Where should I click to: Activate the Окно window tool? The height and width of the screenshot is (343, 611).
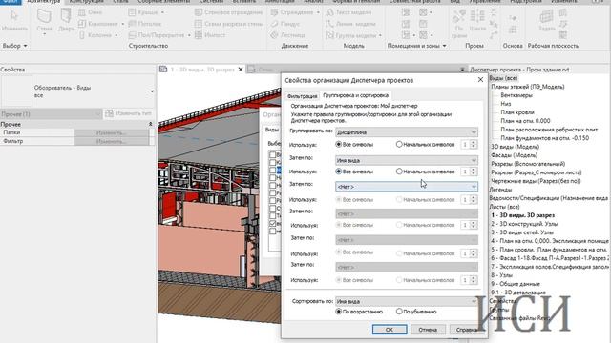91,12
